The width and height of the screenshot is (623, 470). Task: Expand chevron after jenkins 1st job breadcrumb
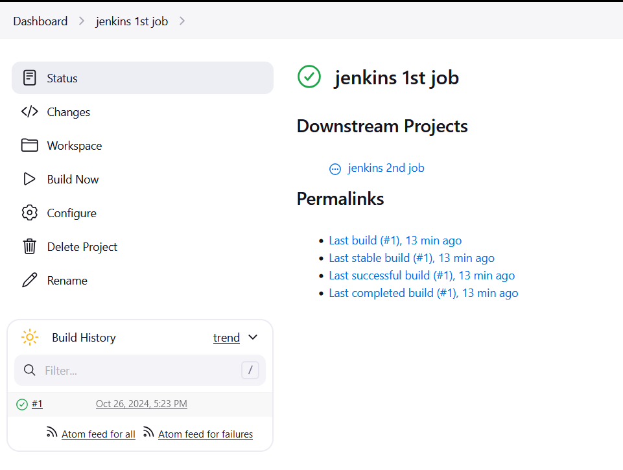182,21
